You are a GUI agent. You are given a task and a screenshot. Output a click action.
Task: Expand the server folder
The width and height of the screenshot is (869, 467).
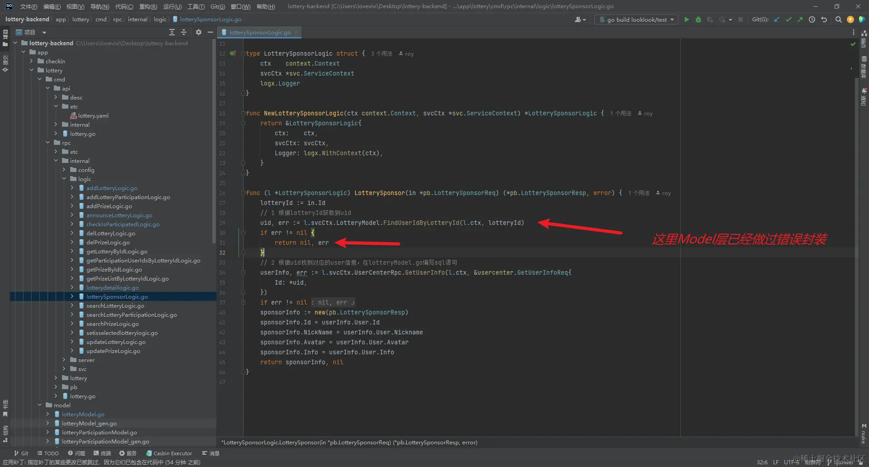64,360
